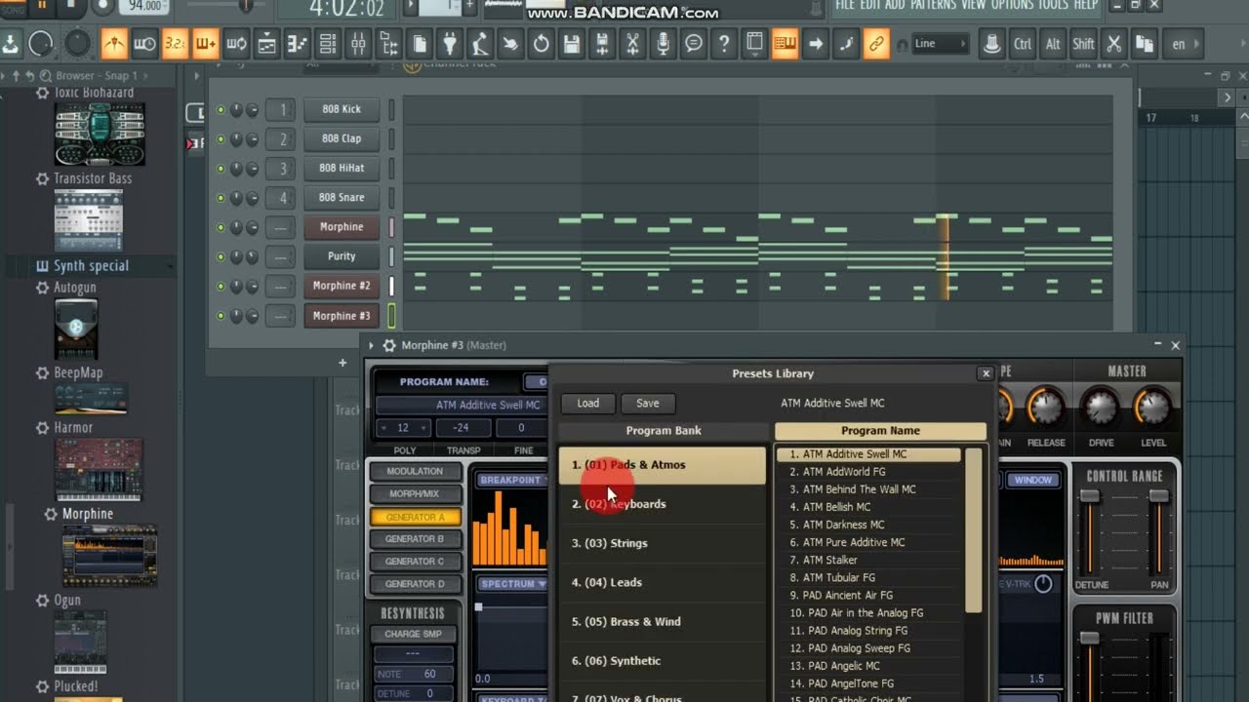This screenshot has height=702, width=1249.
Task: Select the Strings program bank
Action: coord(663,543)
